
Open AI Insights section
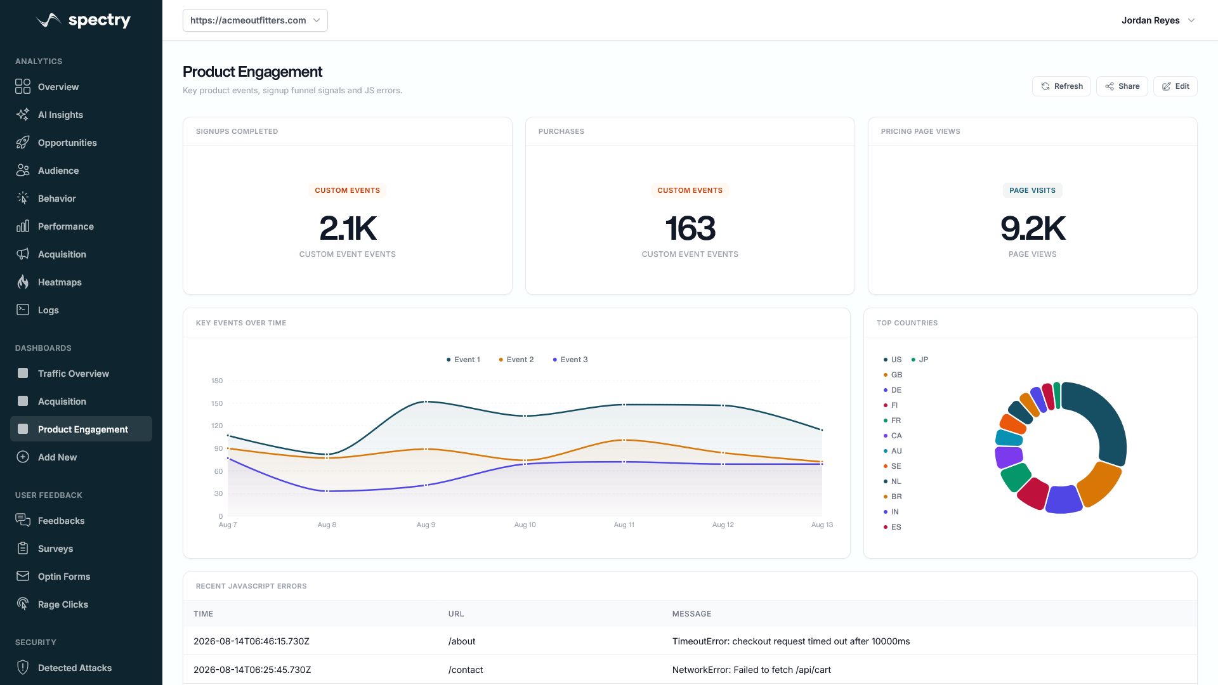point(81,115)
